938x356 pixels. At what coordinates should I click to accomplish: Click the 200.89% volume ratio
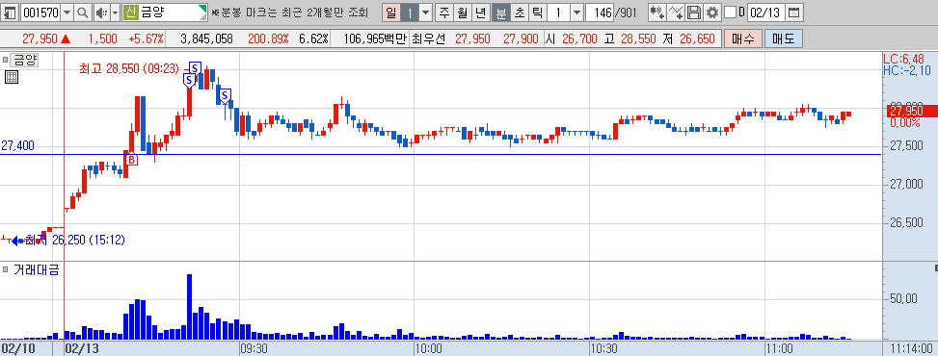[x=268, y=38]
